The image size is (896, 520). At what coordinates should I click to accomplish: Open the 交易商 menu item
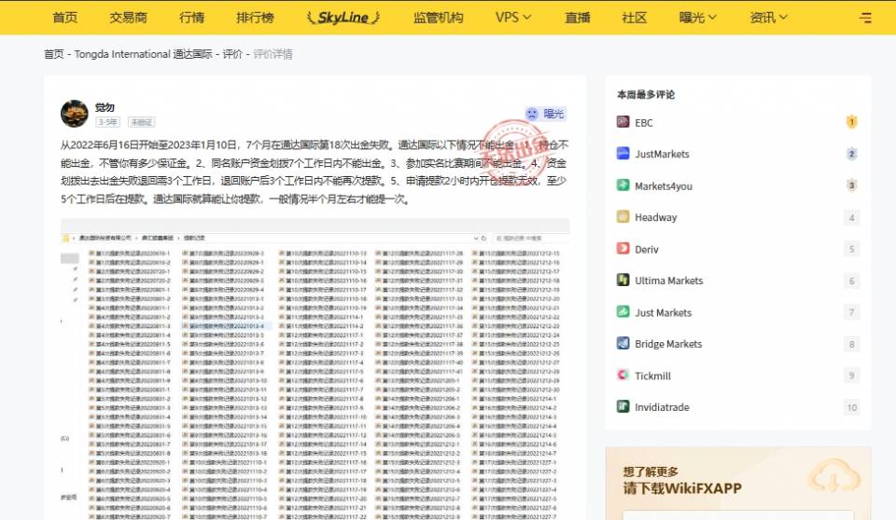coord(128,18)
